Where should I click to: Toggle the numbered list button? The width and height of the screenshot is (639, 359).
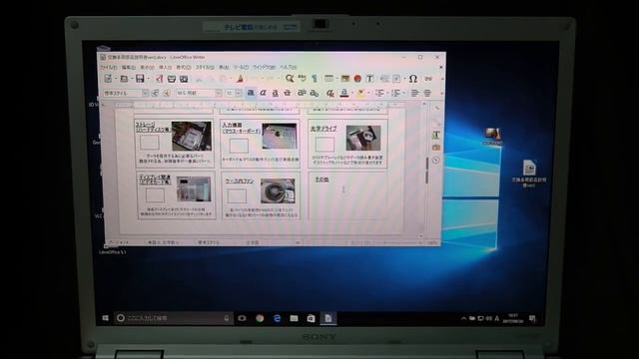tap(395, 93)
